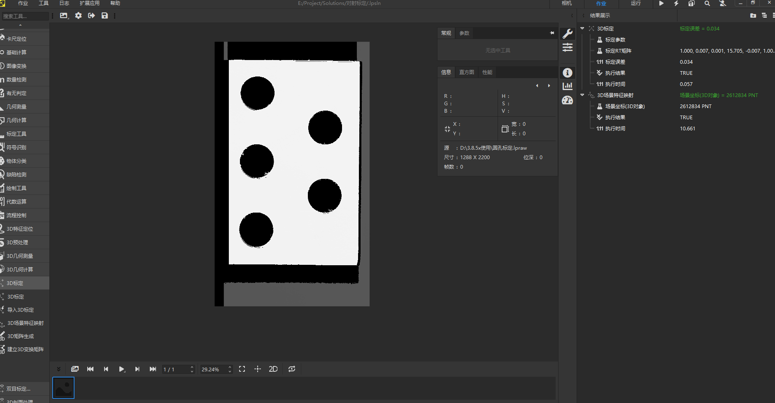Collapse the 3D场景特征映射 results node
The width and height of the screenshot is (775, 403).
582,95
